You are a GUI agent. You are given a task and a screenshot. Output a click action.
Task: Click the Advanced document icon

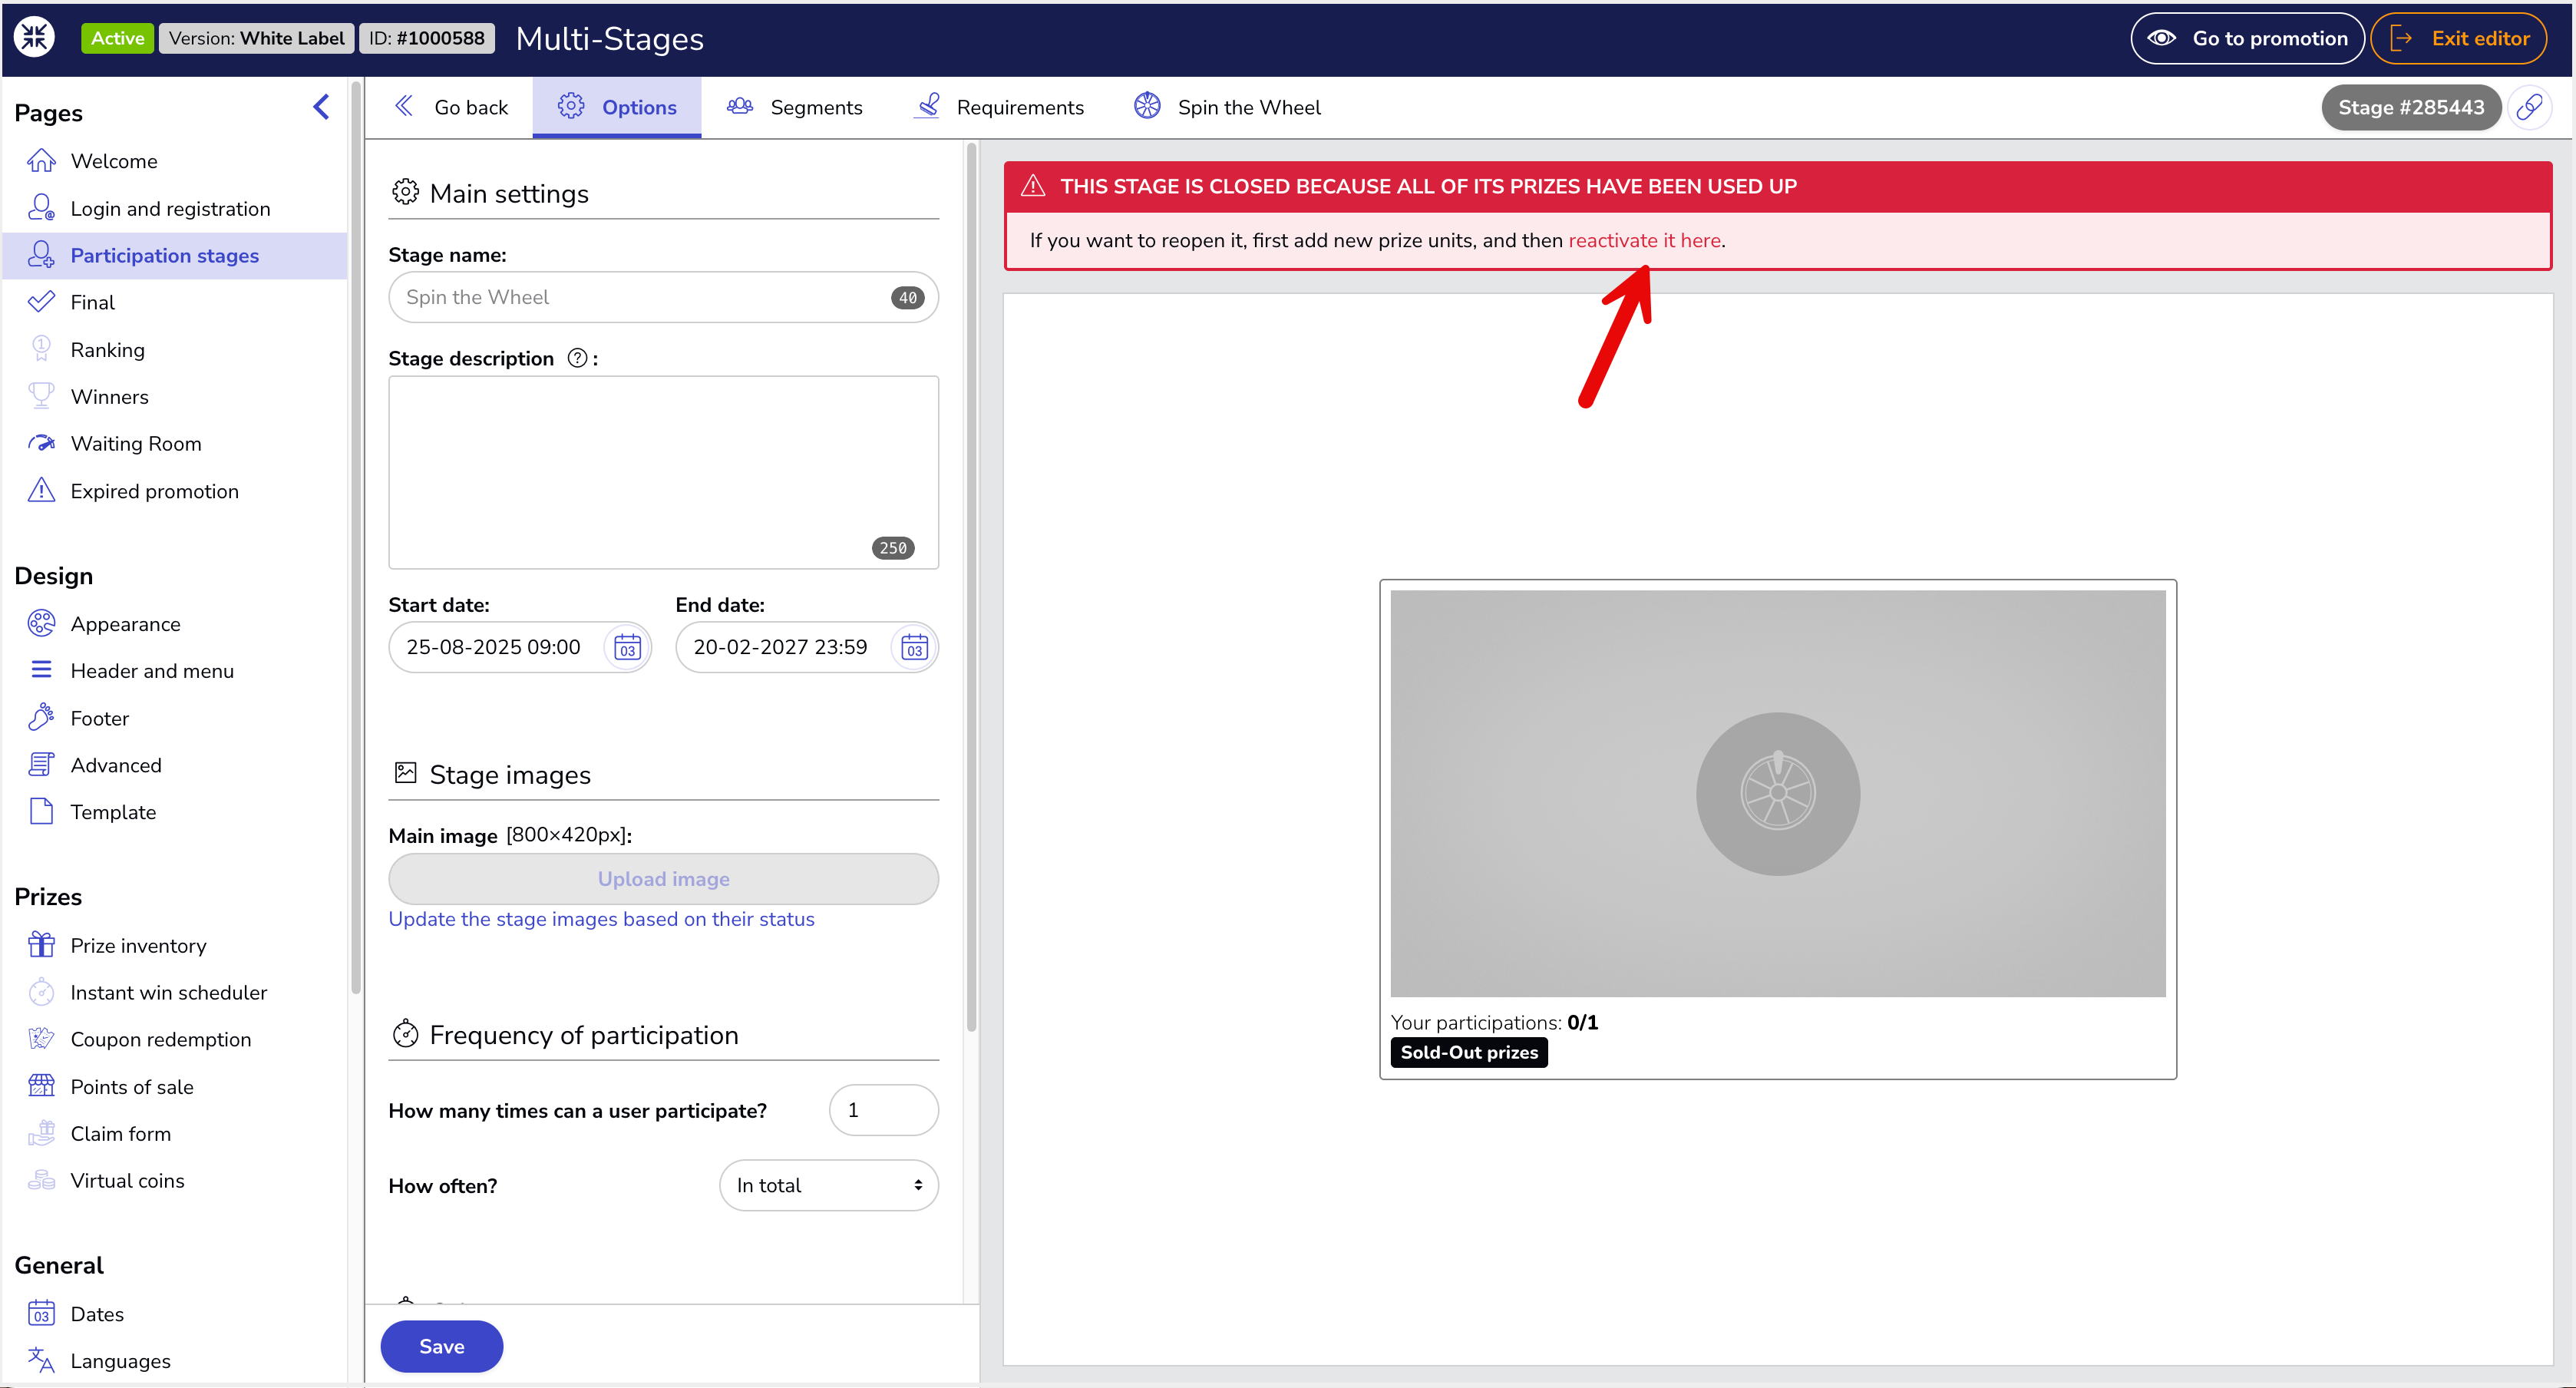(41, 764)
